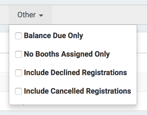Select the No Booths Assigned Only label
The image size is (147, 115).
(67, 54)
